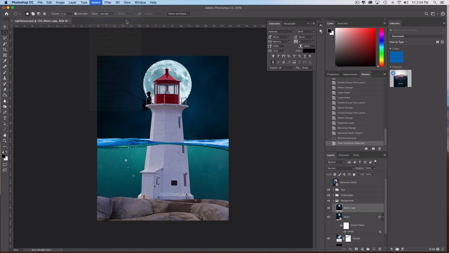
Task: Click the hue spectrum slider in Color panel
Action: [x=381, y=47]
